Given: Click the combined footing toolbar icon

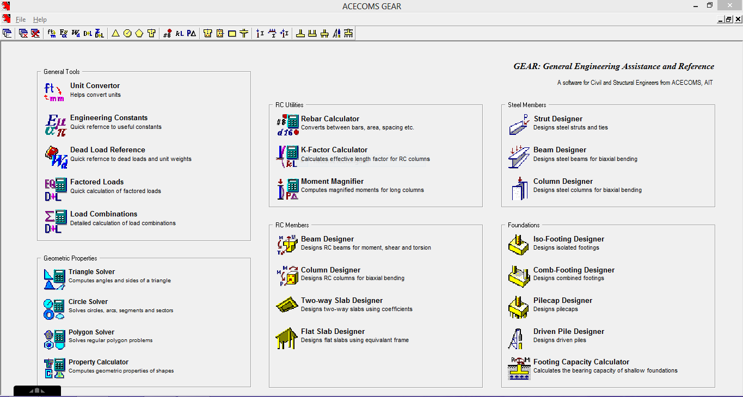Looking at the screenshot, I should [x=312, y=33].
